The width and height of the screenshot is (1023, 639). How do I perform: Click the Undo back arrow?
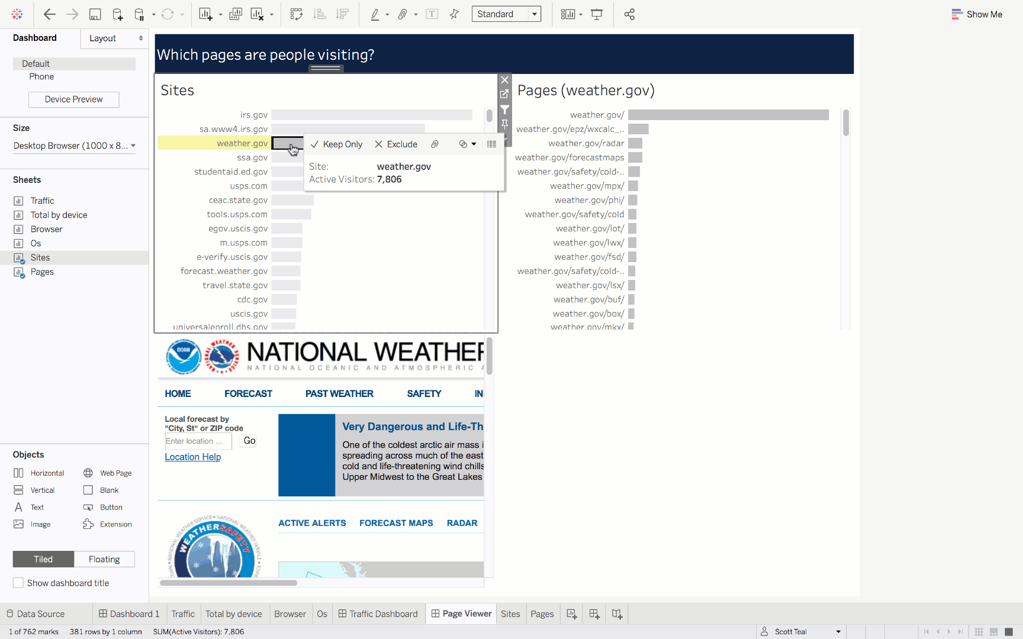tap(50, 14)
